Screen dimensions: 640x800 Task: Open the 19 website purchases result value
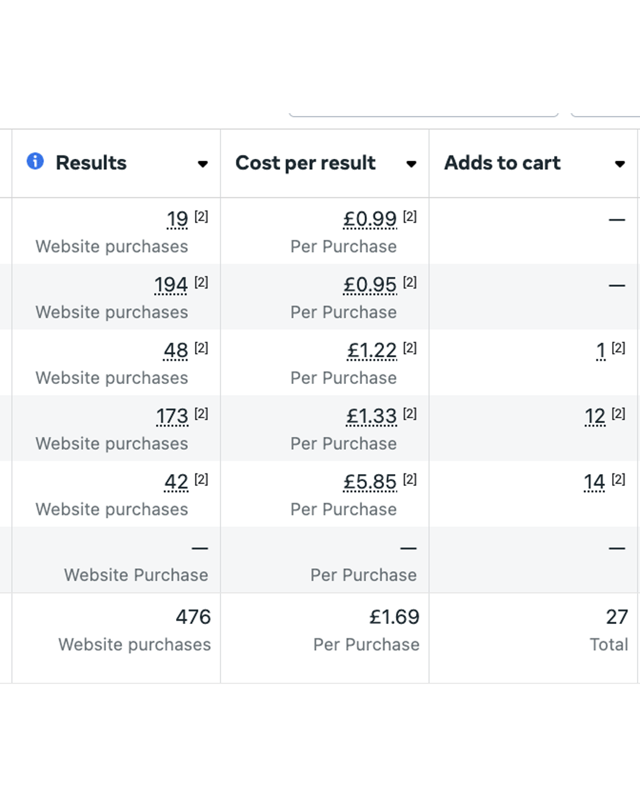[177, 219]
